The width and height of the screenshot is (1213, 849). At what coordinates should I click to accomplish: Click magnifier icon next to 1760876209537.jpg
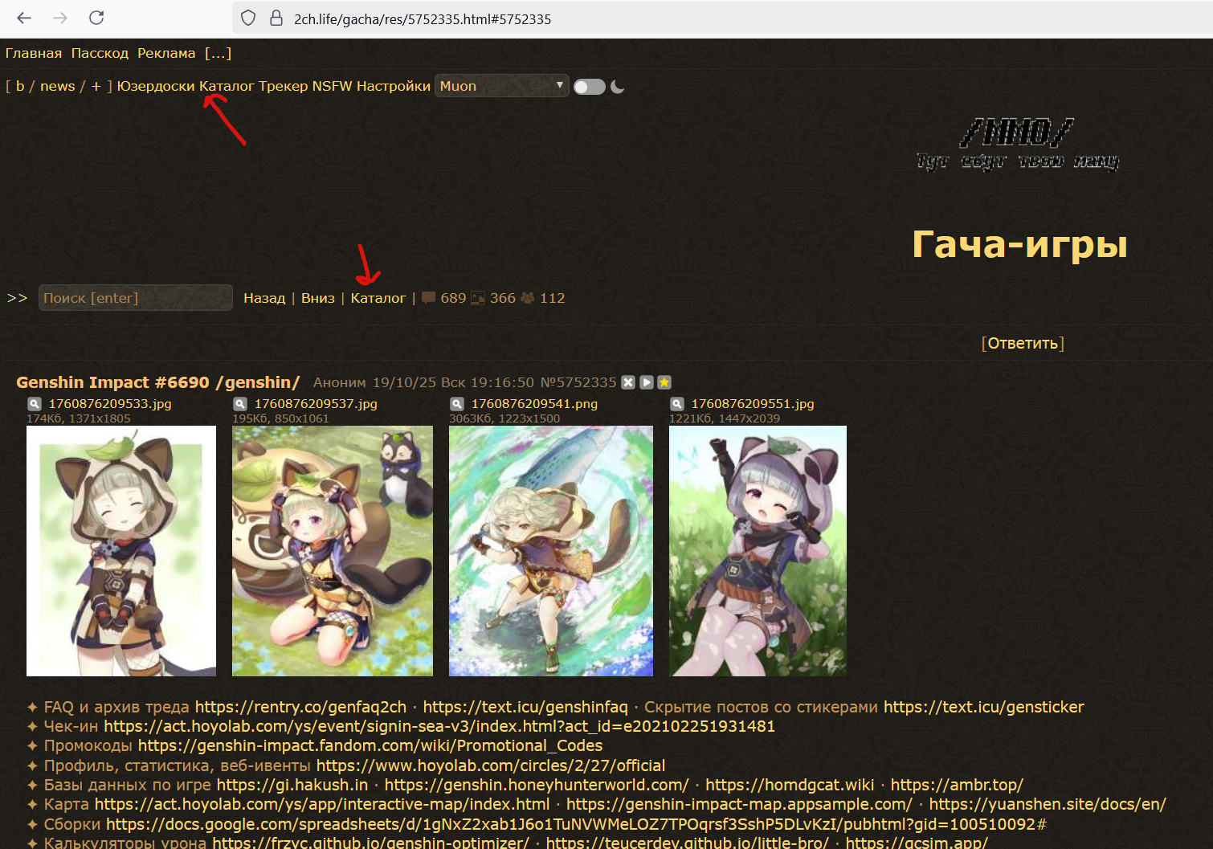click(240, 404)
